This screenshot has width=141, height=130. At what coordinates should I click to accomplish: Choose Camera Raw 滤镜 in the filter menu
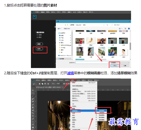pyautogui.click(x=84, y=94)
